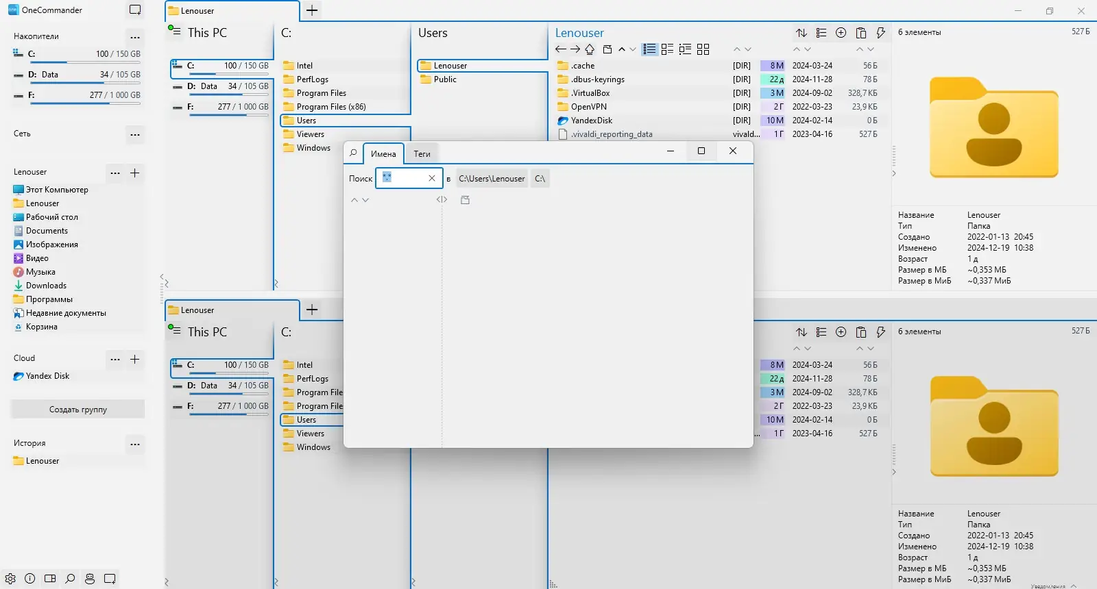Open new window icon in bottom toolbar
This screenshot has width=1097, height=589.
click(110, 579)
